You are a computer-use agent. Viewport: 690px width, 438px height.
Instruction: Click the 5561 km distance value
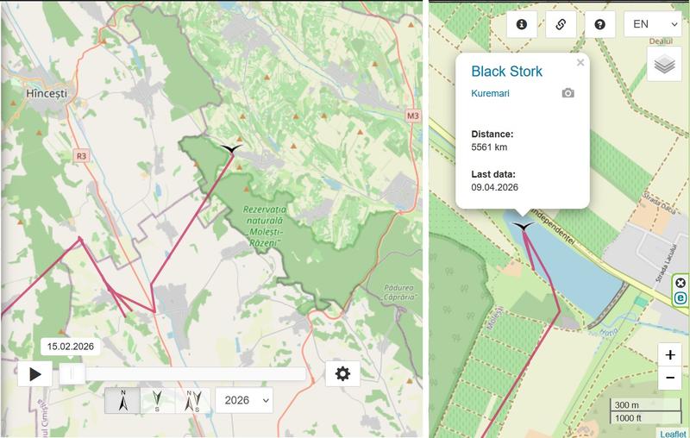tap(489, 147)
